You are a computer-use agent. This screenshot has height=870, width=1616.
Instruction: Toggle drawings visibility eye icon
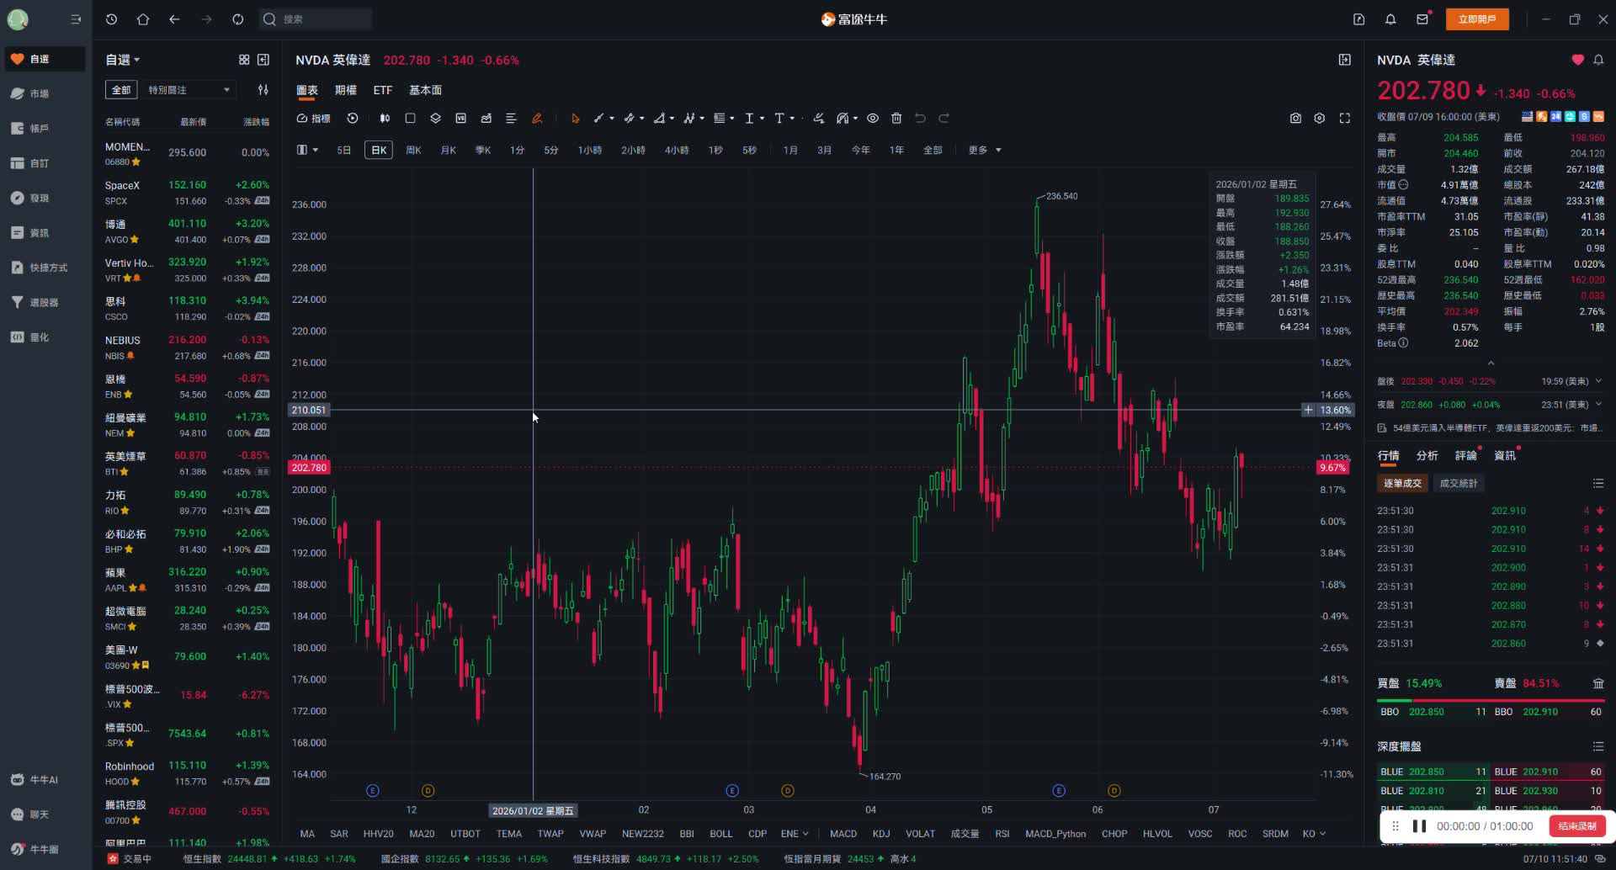(x=873, y=119)
